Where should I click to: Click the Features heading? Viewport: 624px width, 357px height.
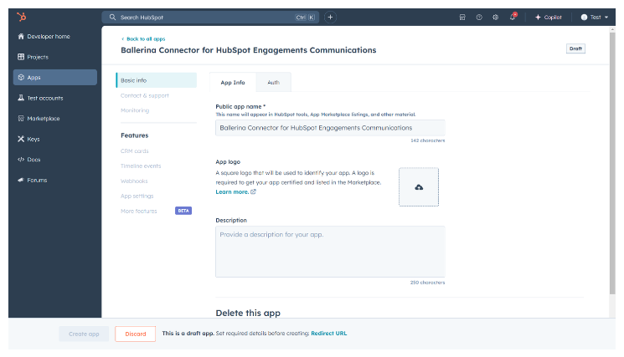(135, 135)
